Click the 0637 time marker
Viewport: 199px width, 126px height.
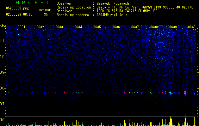click(135, 27)
